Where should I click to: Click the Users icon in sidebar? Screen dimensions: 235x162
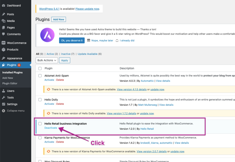pyautogui.click(x=4, y=91)
